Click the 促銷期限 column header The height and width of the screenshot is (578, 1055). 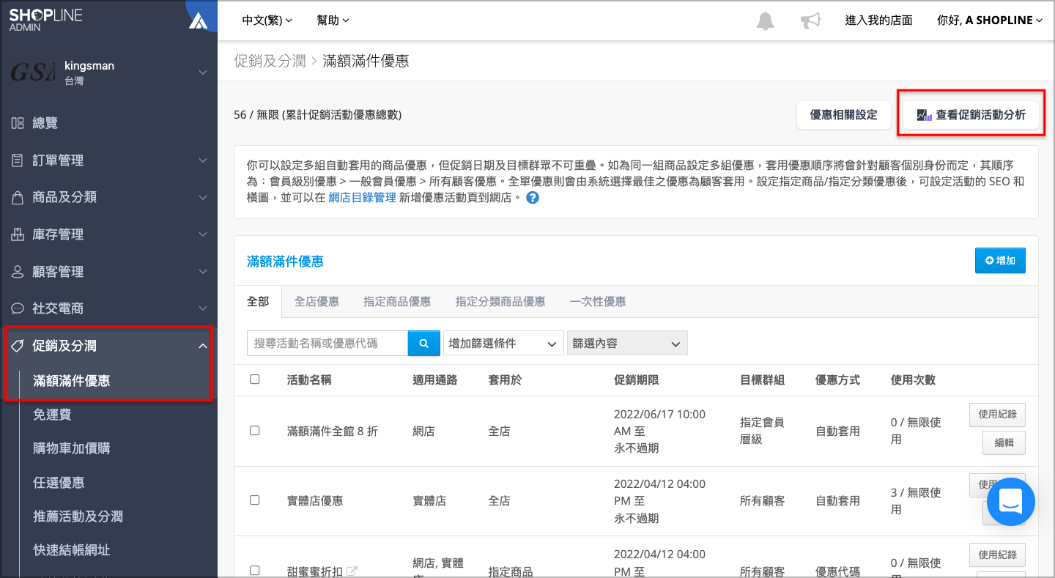pos(636,380)
